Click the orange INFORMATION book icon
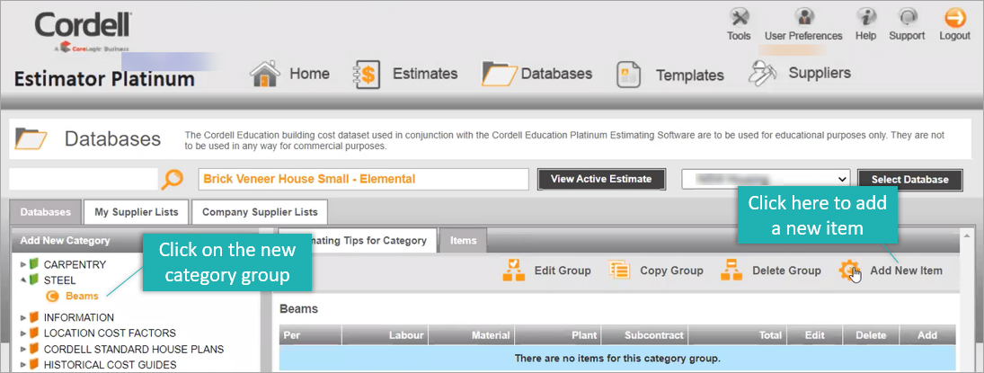This screenshot has width=984, height=373. click(34, 317)
